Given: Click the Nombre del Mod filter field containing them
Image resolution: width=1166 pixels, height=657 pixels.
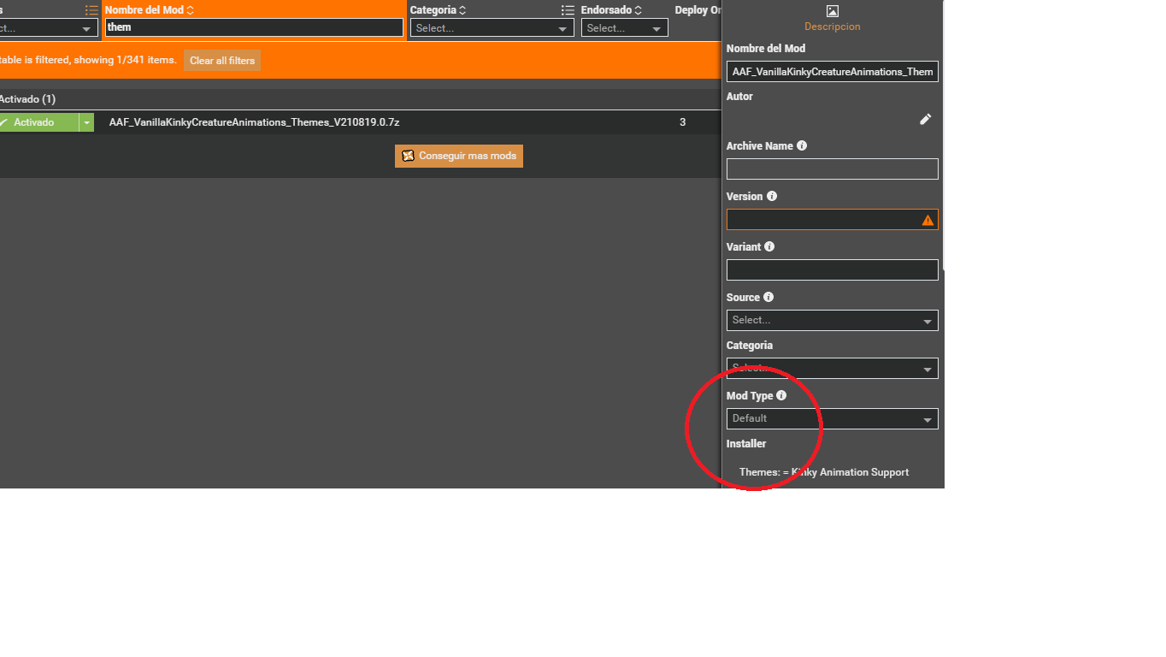Looking at the screenshot, I should click(x=253, y=27).
